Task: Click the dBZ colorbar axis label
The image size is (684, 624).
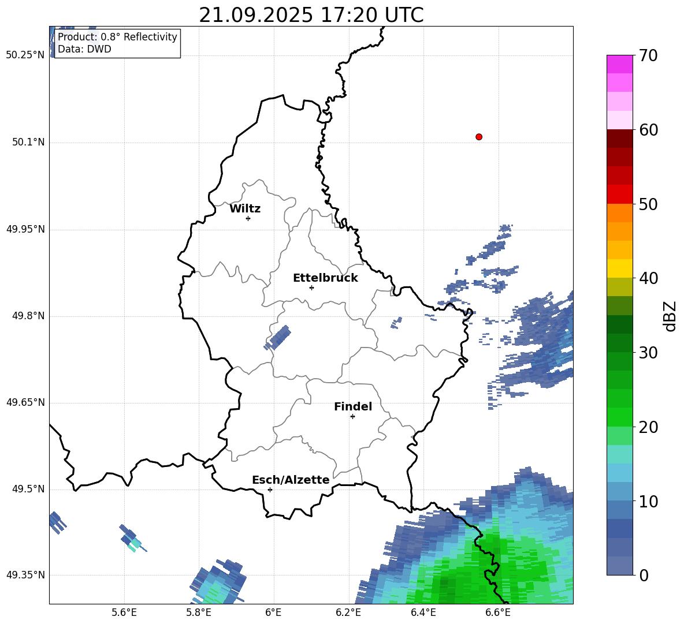Action: coord(671,316)
